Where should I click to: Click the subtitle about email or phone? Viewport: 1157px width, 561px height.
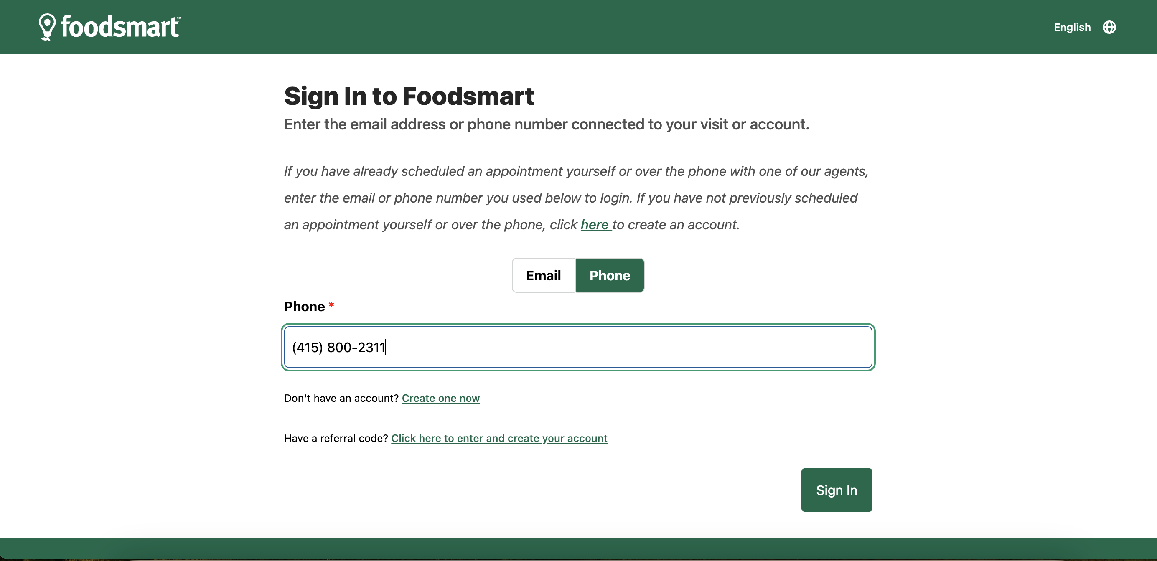pos(546,124)
